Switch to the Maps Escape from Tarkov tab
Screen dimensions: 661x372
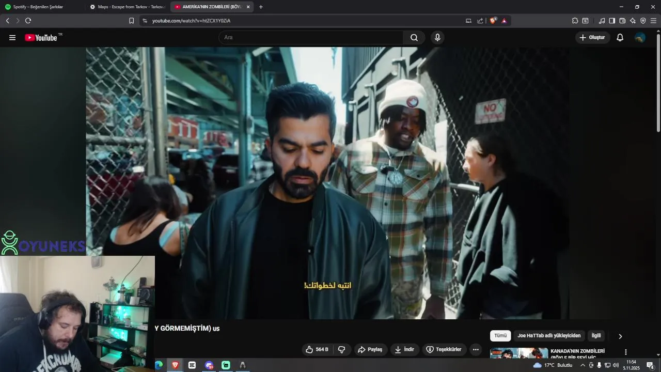128,7
